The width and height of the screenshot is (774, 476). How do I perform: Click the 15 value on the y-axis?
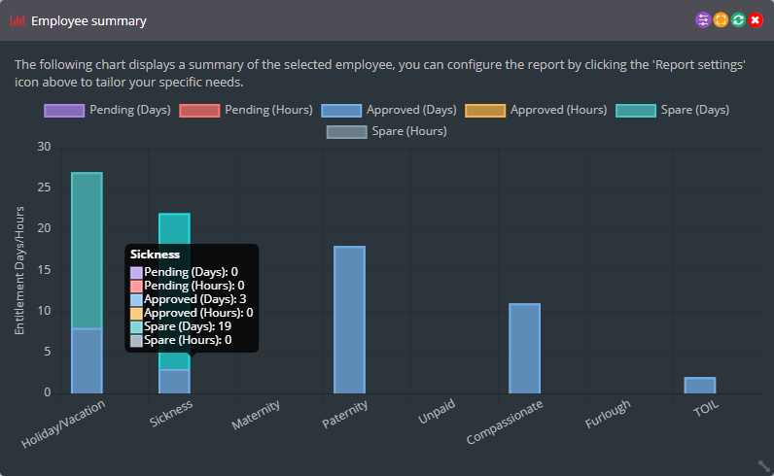click(44, 270)
